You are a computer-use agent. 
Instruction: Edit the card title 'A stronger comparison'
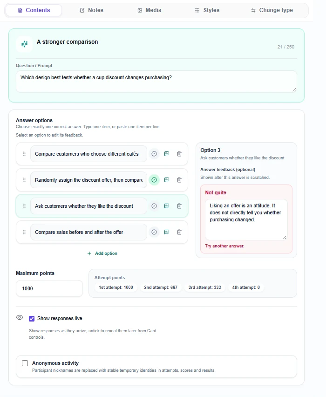click(68, 42)
